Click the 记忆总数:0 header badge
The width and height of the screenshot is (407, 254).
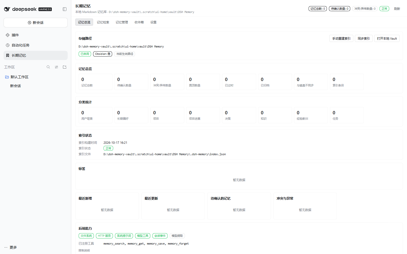tap(318, 9)
